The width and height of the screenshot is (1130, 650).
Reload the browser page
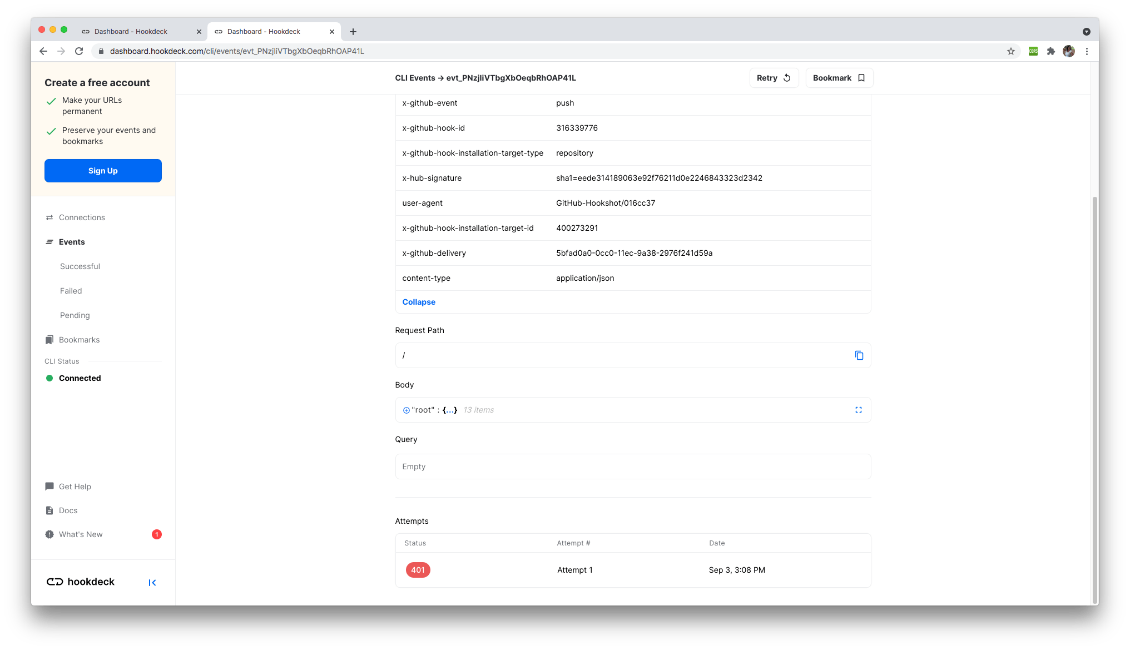tap(79, 51)
